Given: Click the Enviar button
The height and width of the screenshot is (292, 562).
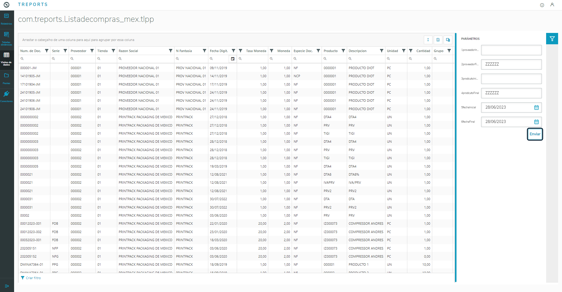Looking at the screenshot, I should (535, 134).
